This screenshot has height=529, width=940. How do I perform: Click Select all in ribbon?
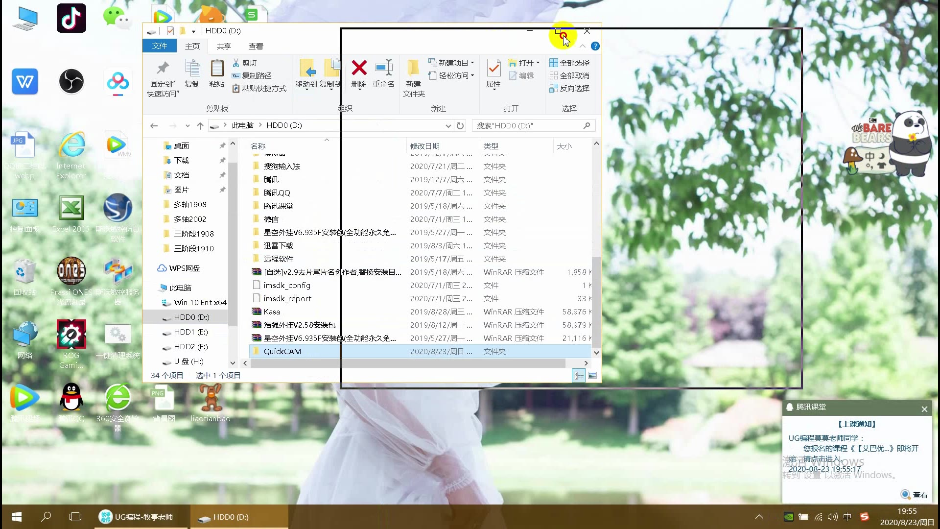point(570,63)
